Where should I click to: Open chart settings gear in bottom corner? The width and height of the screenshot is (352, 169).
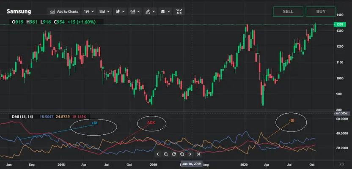point(342,164)
